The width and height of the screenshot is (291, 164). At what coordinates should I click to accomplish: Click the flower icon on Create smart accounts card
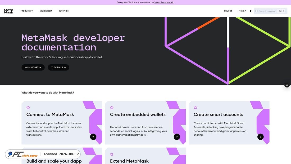[195, 108]
